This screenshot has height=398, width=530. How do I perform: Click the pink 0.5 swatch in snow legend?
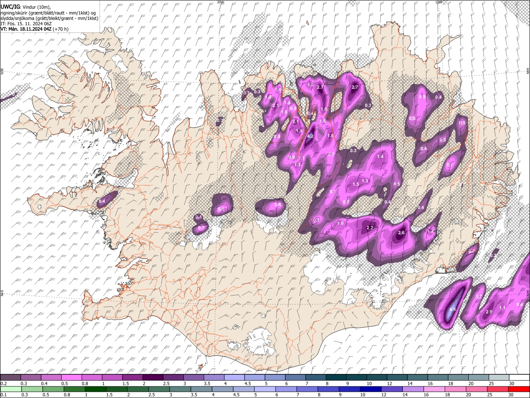[72, 378]
